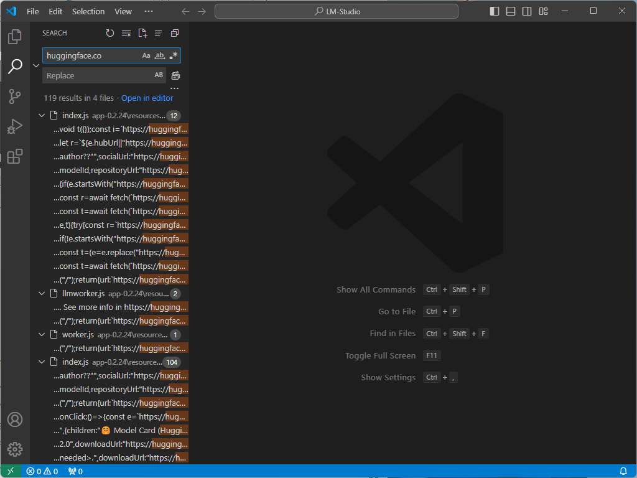
Task: Go back with the navigation arrow
Action: tap(185, 11)
